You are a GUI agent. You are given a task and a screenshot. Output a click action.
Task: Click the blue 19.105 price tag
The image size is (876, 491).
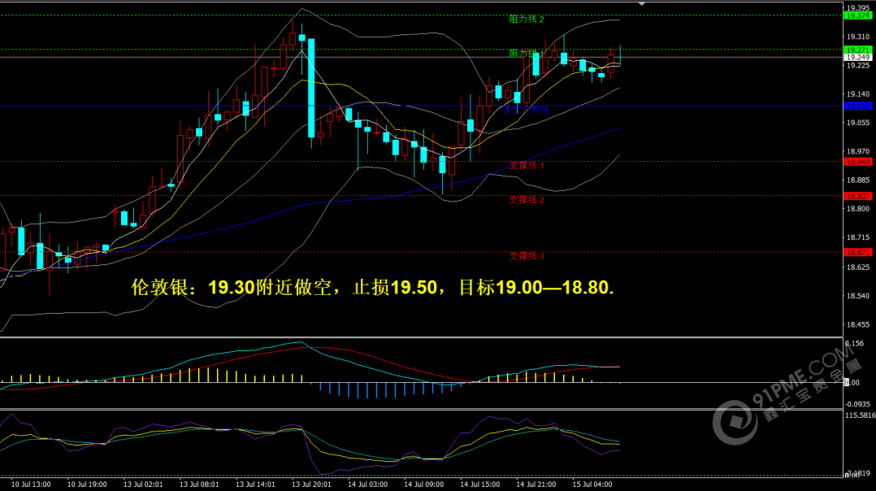point(858,106)
